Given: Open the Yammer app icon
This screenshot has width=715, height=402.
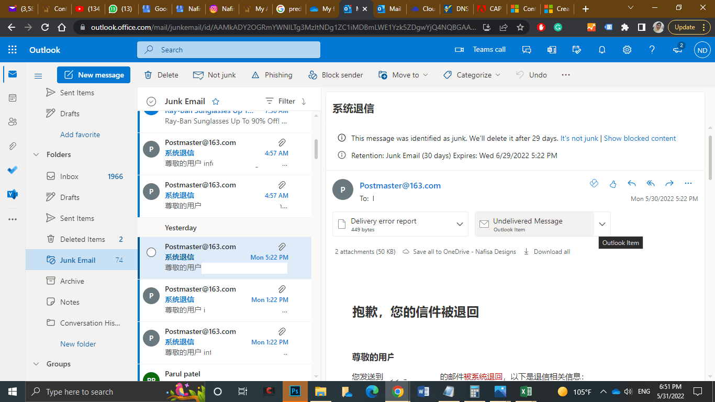Looking at the screenshot, I should click(13, 194).
